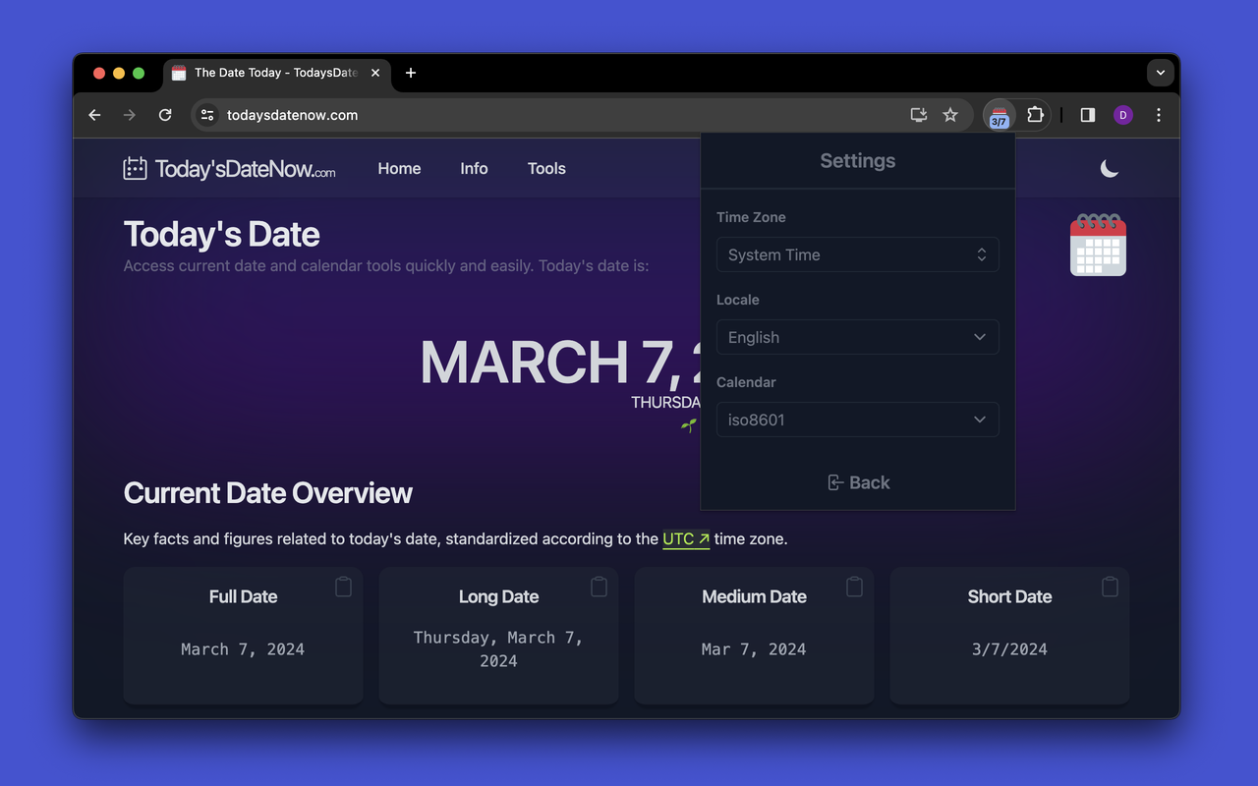The height and width of the screenshot is (786, 1258).
Task: Open the Tools menu in the navbar
Action: 546,169
